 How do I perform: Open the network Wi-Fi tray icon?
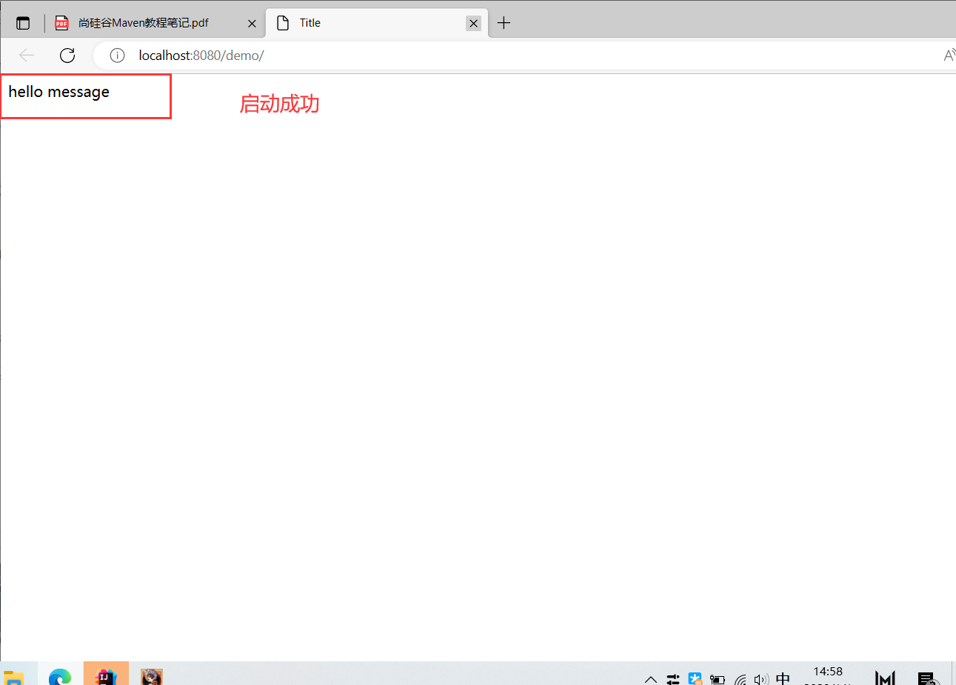click(740, 679)
